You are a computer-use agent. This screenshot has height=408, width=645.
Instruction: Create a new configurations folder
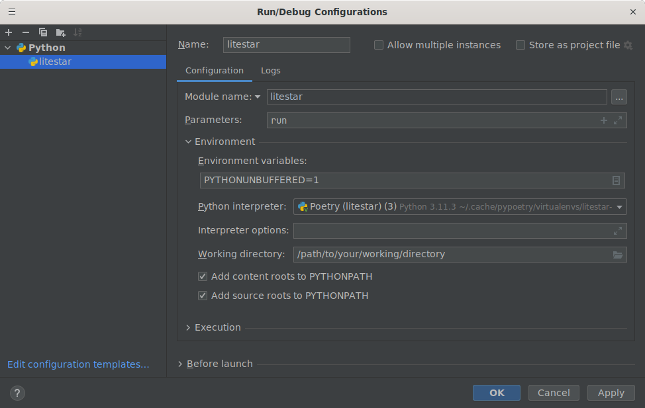59,32
